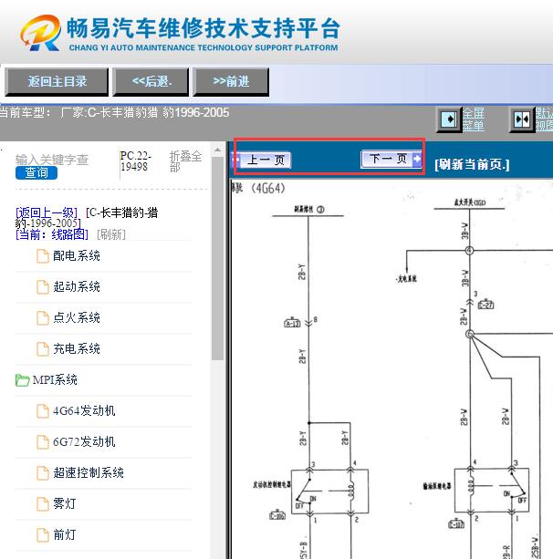Screen dimensions: 553x559
Task: Open the 超速控制系统 tree item
Action: point(89,472)
